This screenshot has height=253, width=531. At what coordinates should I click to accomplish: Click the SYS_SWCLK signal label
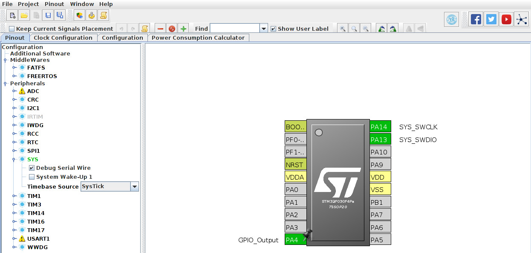coord(418,127)
